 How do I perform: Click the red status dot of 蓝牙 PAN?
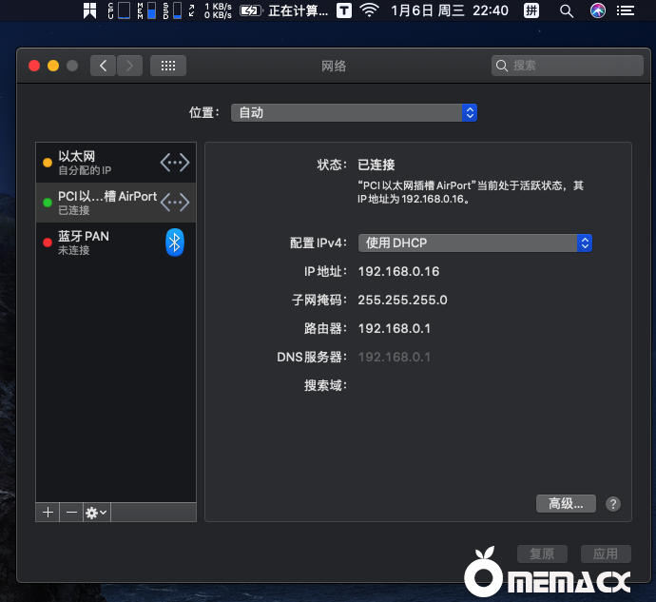point(48,243)
